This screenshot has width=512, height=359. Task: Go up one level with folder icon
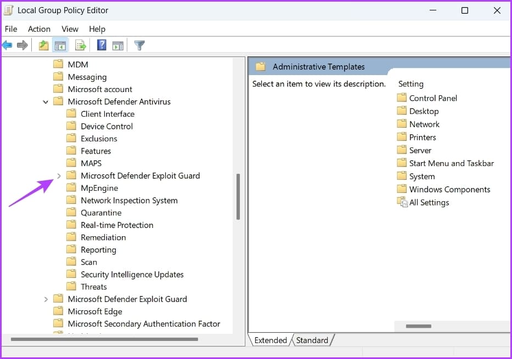point(43,45)
